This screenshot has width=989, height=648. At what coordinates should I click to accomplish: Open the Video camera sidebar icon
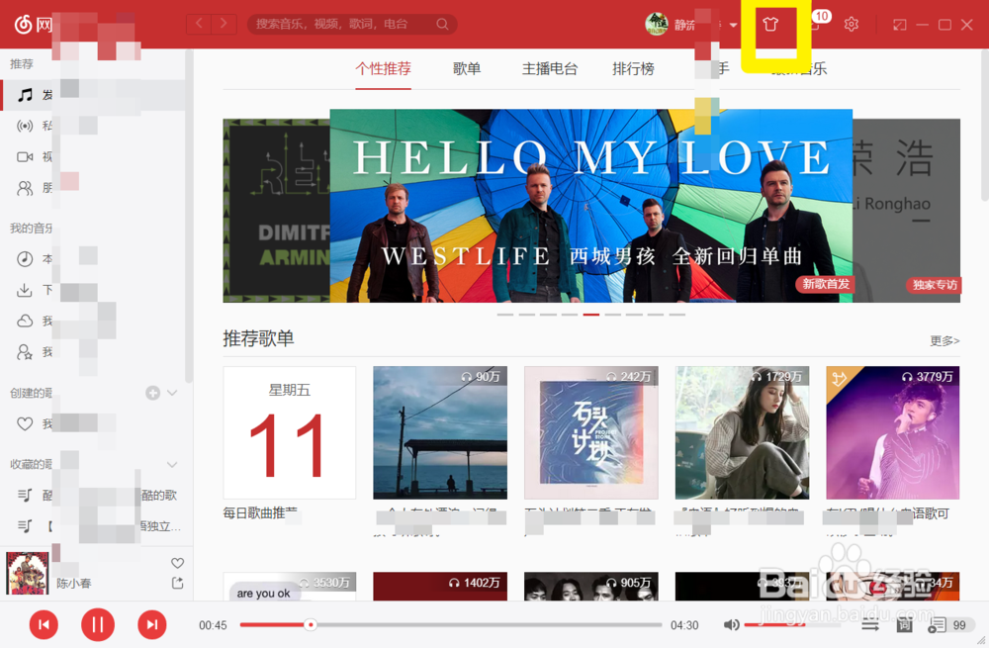tap(25, 156)
